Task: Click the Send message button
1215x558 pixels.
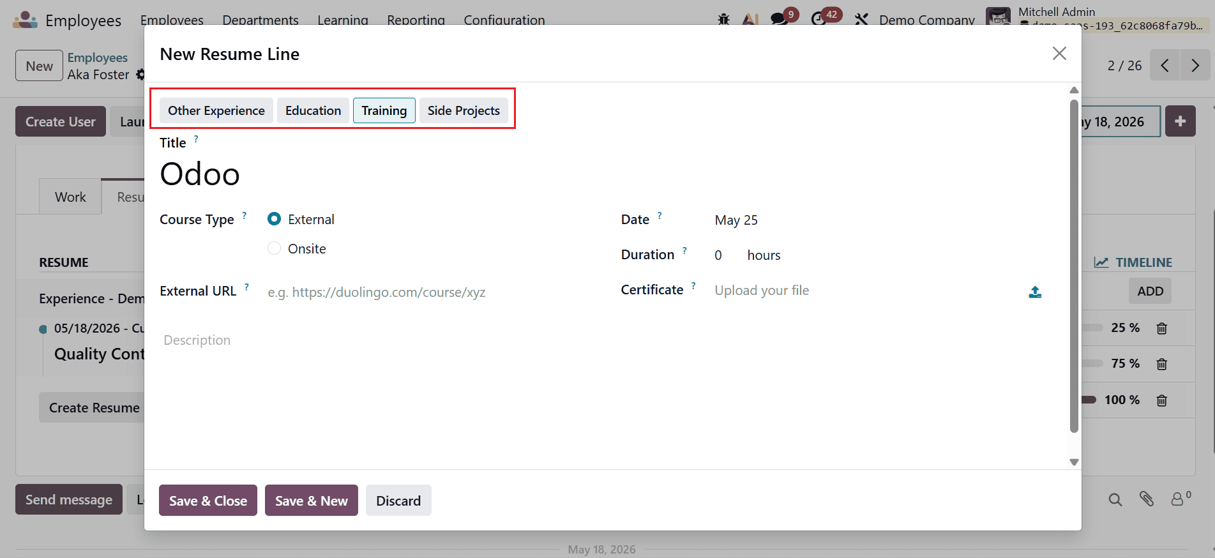Action: (69, 499)
